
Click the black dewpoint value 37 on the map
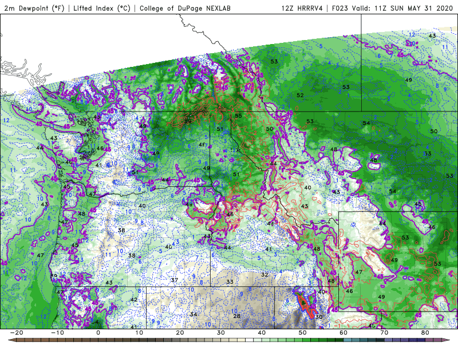pos(175,280)
